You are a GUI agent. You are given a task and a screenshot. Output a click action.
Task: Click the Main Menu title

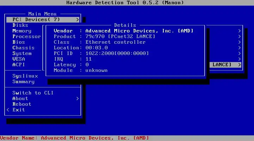pos(42,14)
